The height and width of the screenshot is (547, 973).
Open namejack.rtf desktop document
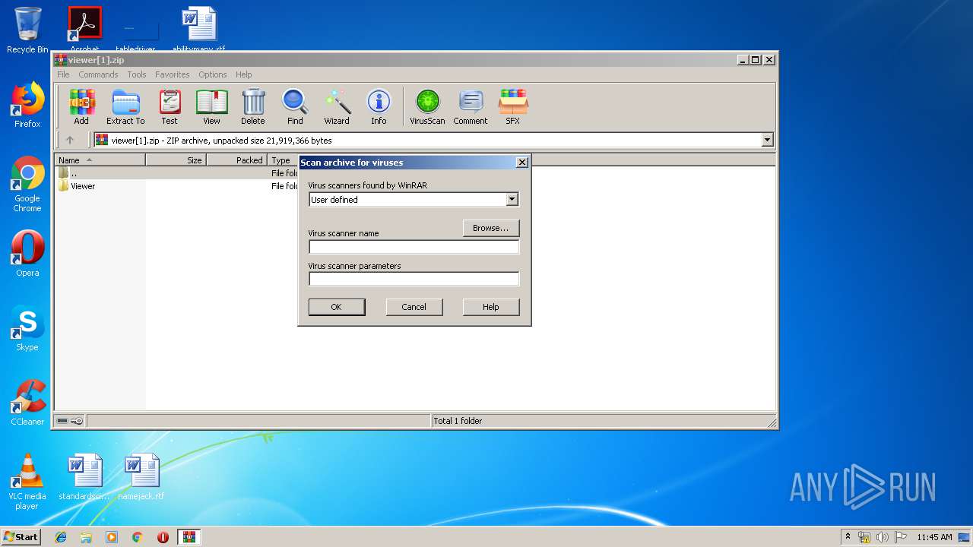141,477
